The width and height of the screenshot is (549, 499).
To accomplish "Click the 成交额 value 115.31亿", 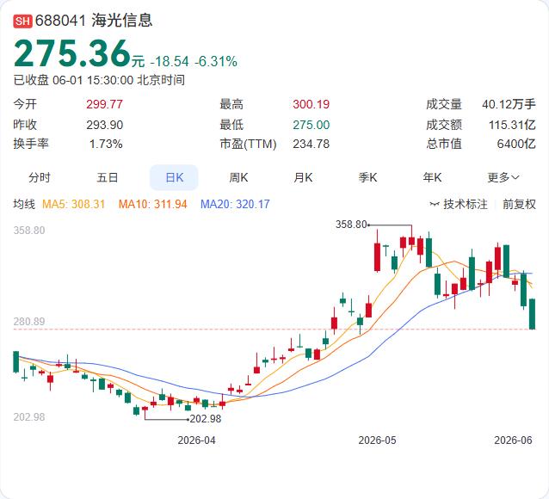I will click(x=512, y=125).
